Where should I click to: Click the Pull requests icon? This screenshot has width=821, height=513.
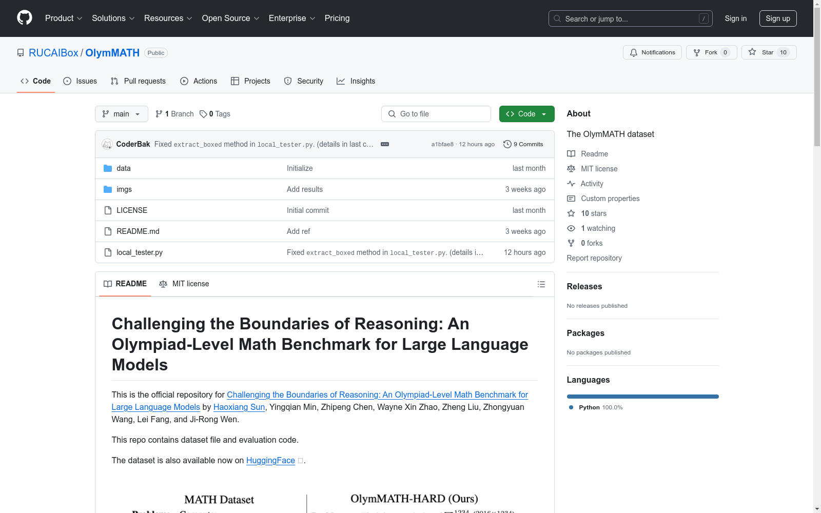114,81
